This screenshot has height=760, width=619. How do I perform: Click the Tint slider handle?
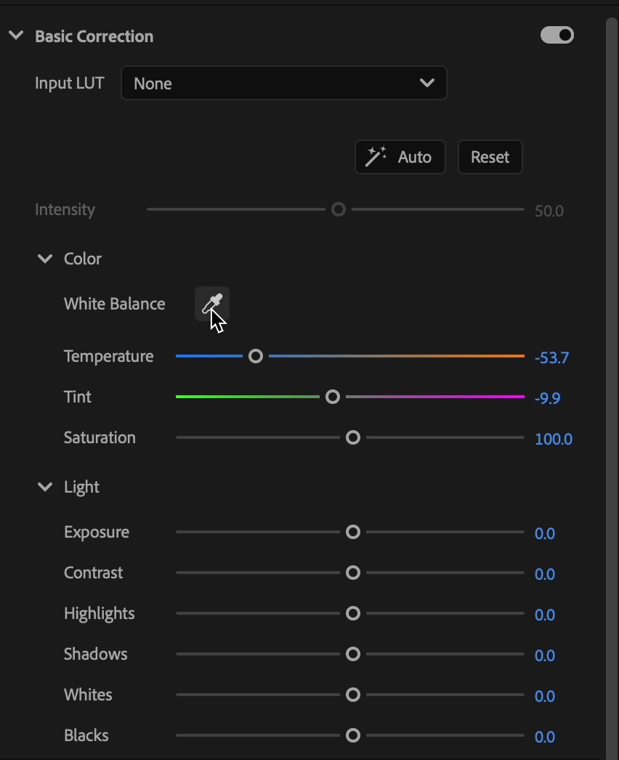tap(333, 397)
